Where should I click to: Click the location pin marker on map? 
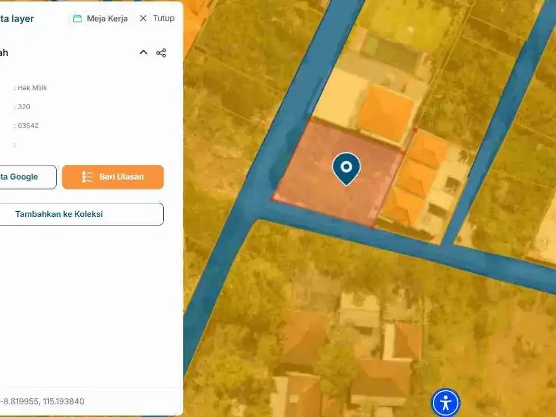[x=346, y=169]
